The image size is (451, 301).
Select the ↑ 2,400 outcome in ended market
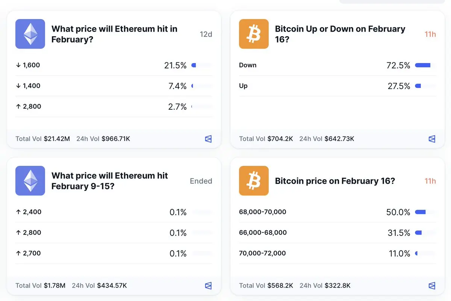[x=29, y=212]
